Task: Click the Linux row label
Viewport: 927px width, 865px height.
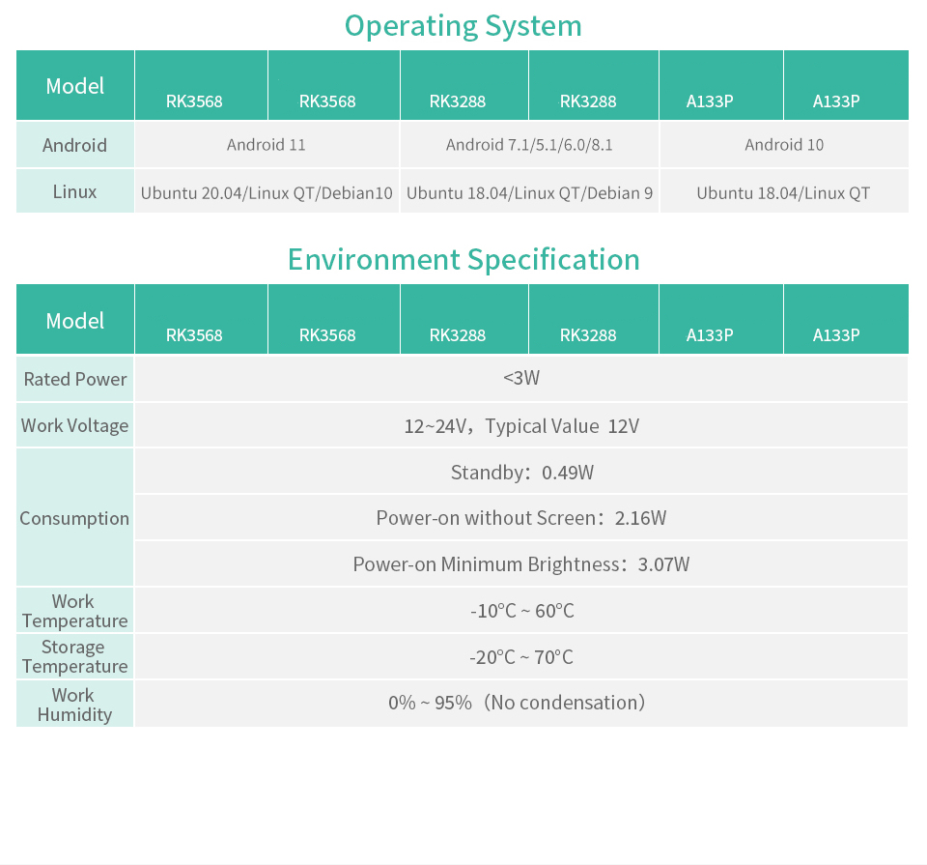Action: [74, 191]
